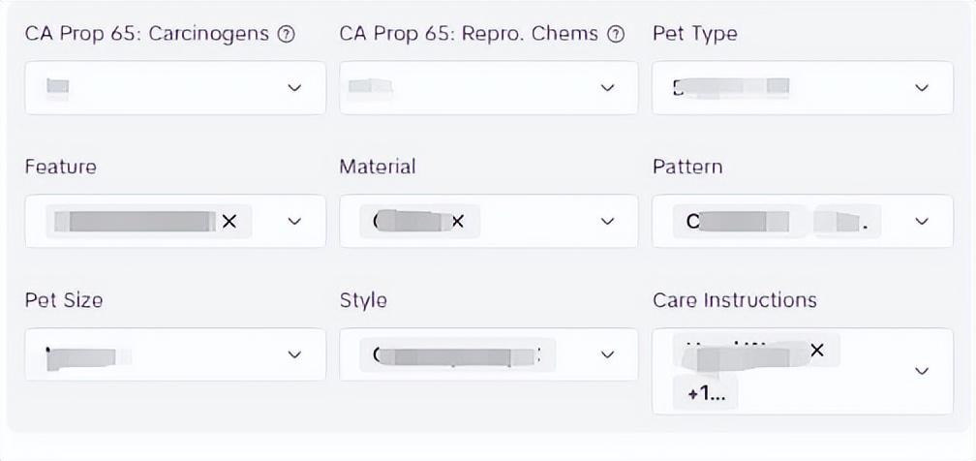Open the Care Instructions dropdown chevron
The width and height of the screenshot is (976, 461).
pos(922,371)
